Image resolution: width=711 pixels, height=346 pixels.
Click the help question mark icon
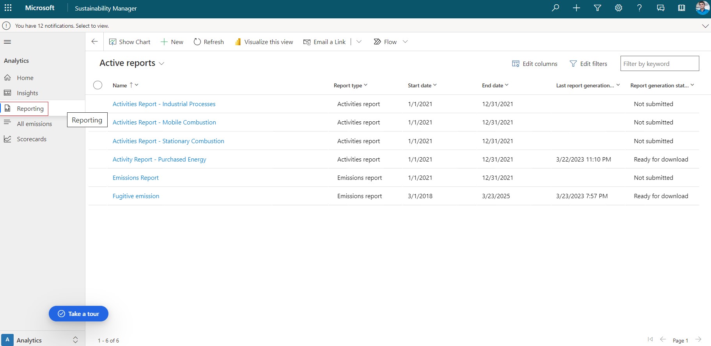[x=639, y=8]
